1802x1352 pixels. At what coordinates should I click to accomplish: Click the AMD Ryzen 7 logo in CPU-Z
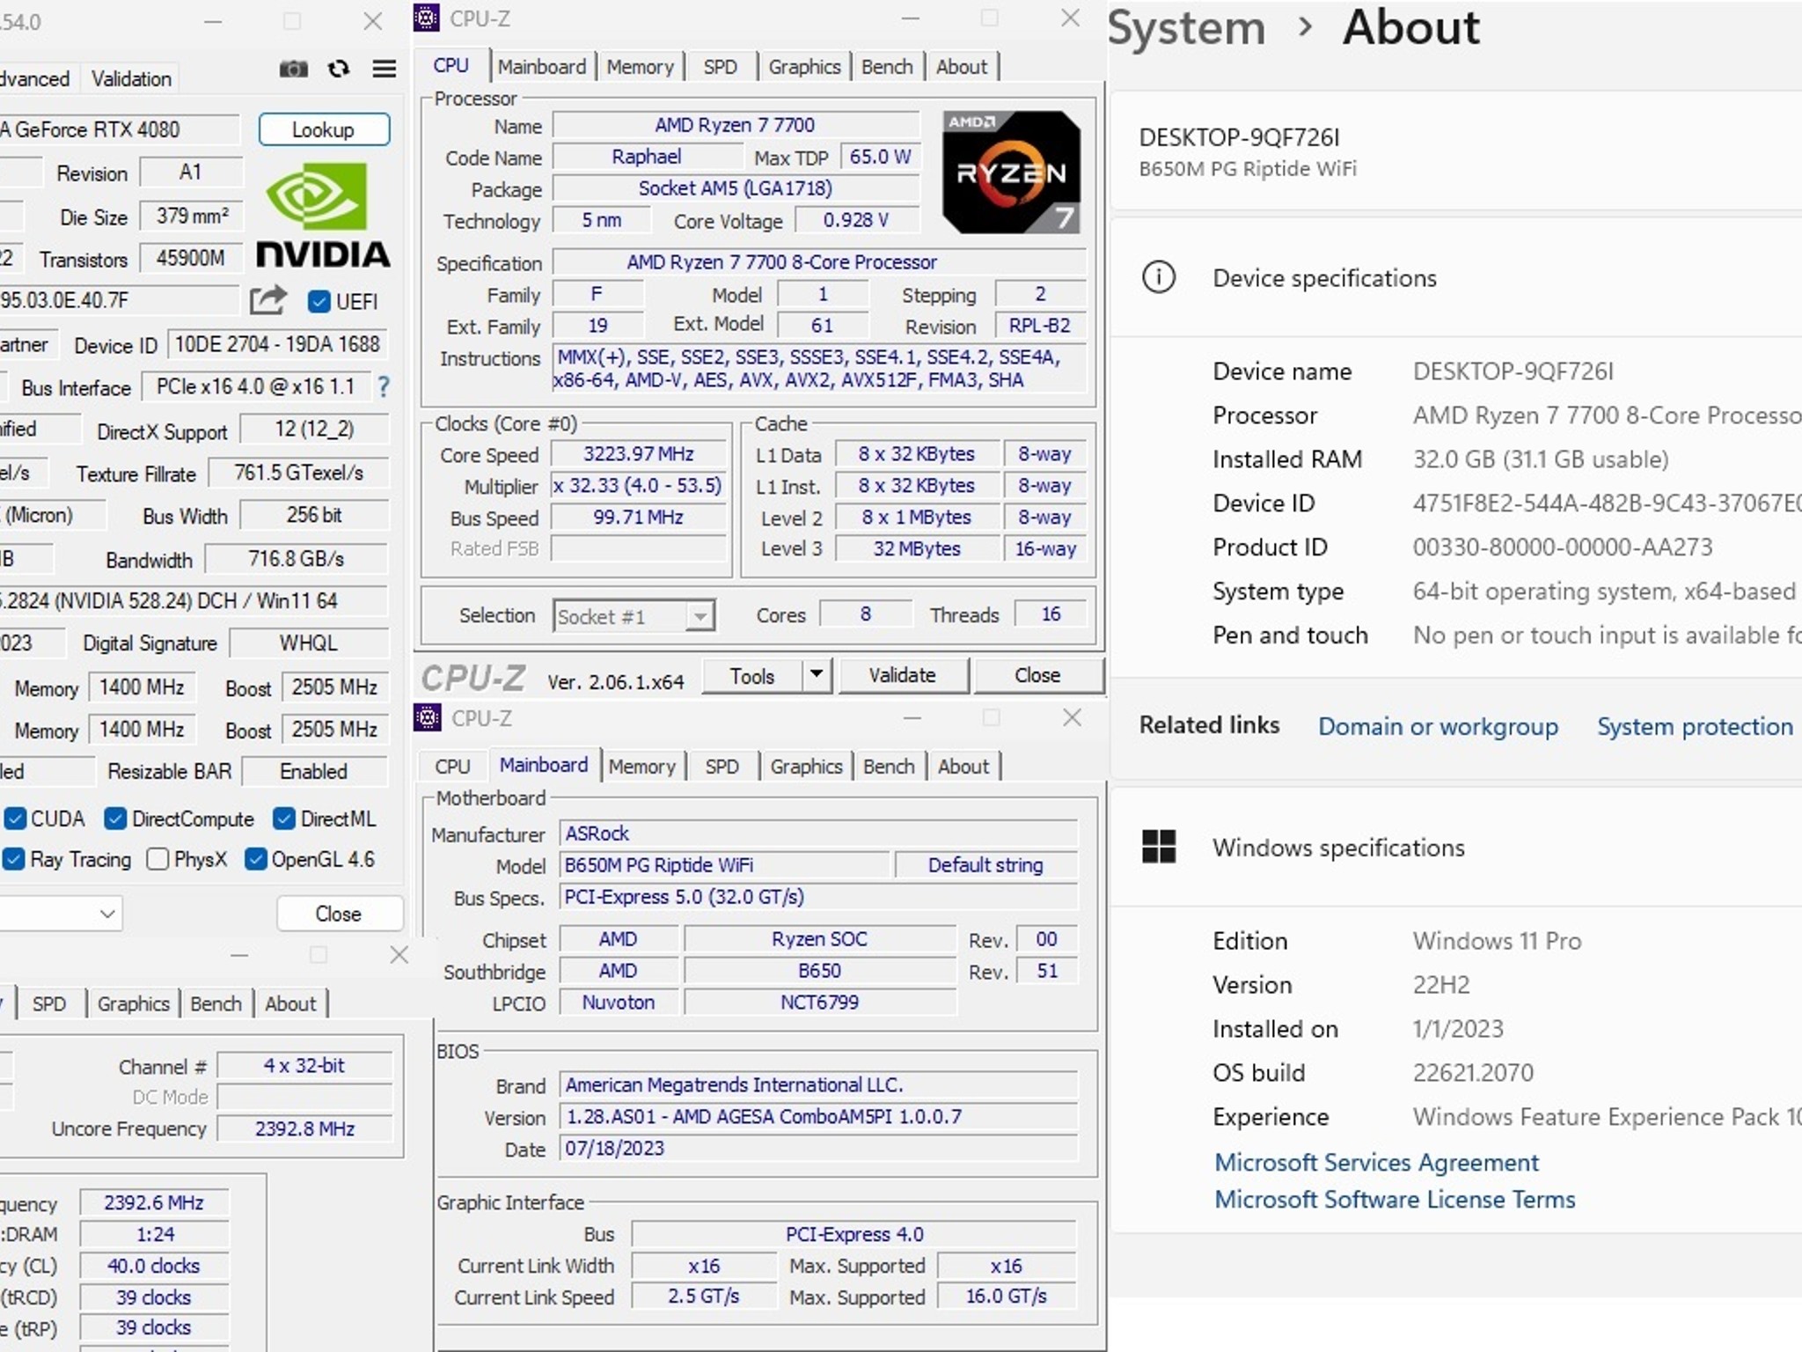click(1011, 172)
